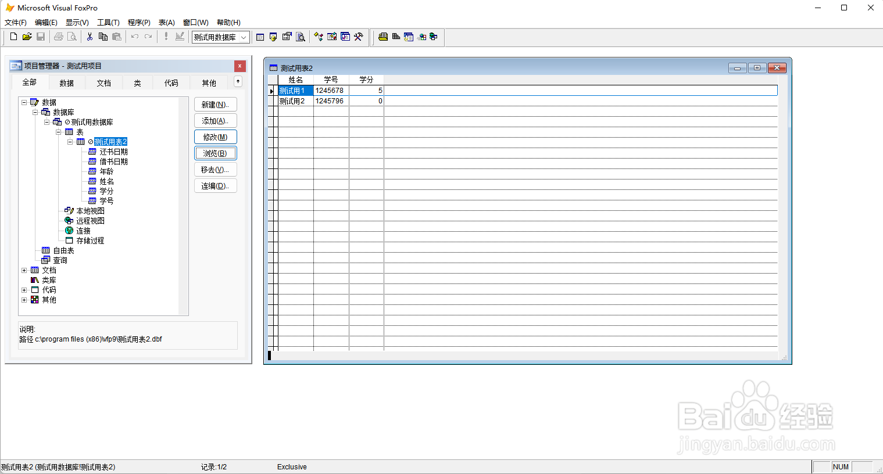Select 存储过程 in project tree
Image resolution: width=883 pixels, height=474 pixels.
pos(90,240)
